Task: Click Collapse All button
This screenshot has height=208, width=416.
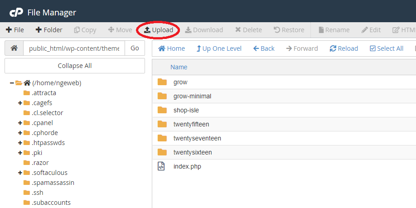Action: coord(75,66)
